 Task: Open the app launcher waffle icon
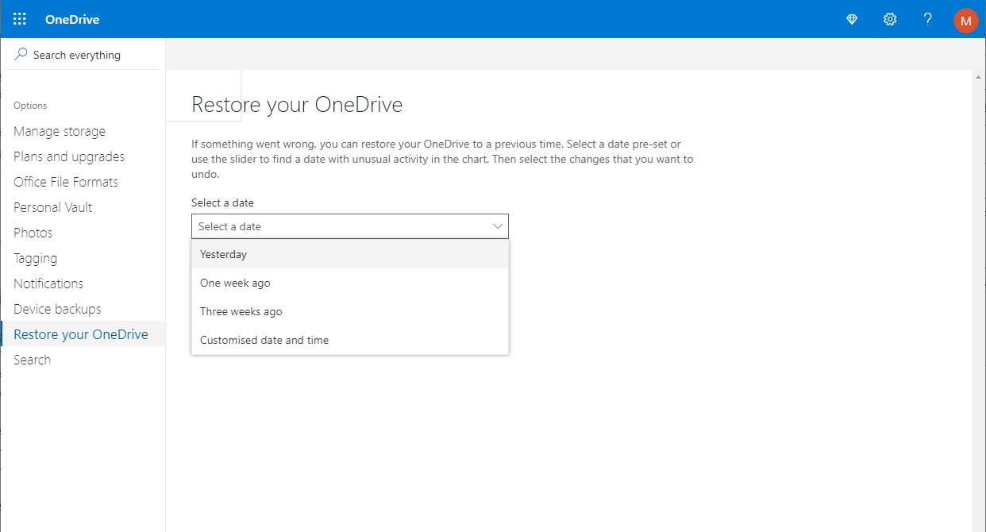pos(20,19)
